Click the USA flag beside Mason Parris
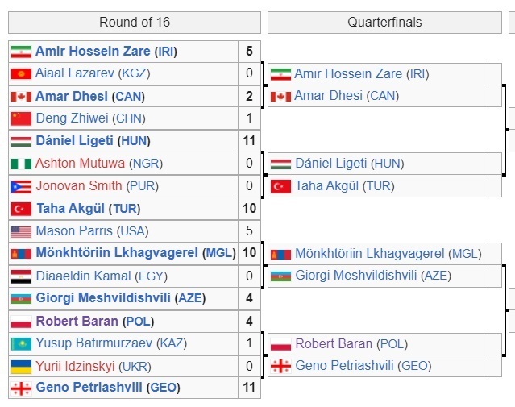 (21, 231)
